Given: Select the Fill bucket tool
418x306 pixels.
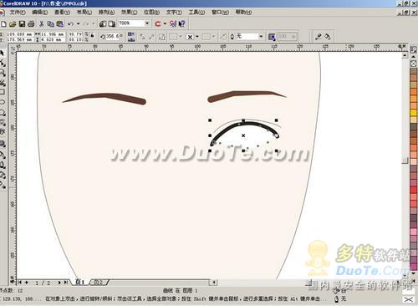Looking at the screenshot, I should (3, 175).
